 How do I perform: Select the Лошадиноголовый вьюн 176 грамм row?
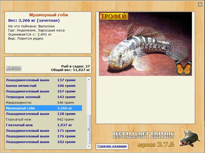44,136
